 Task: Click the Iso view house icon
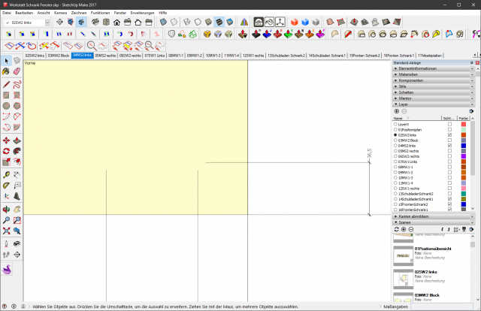[x=95, y=23]
